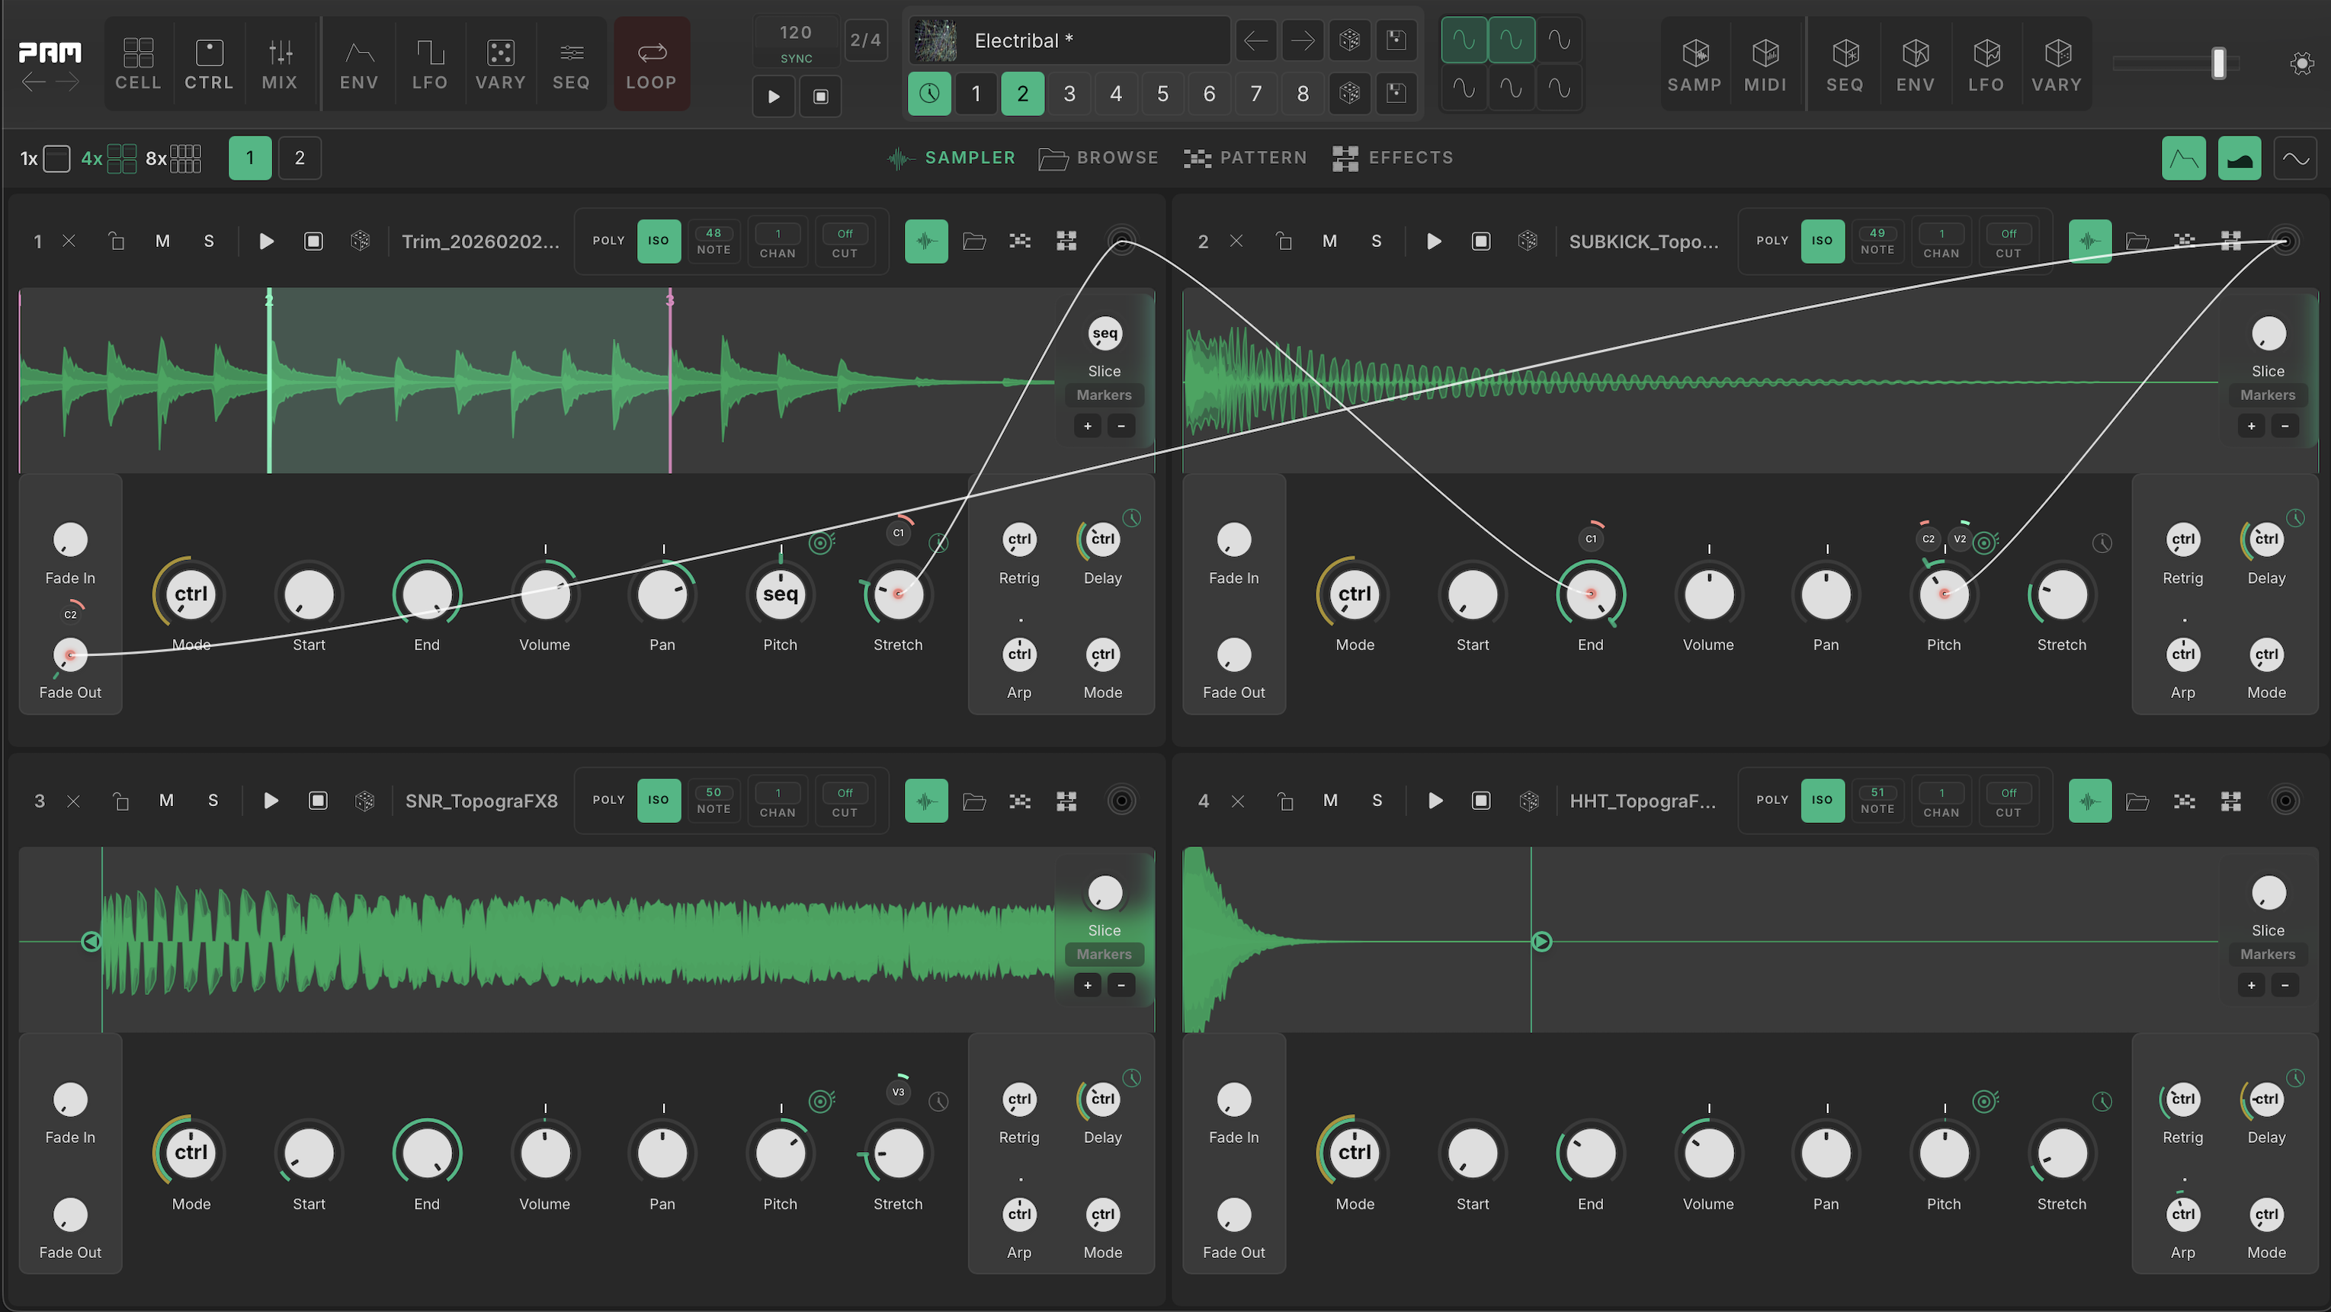Open the MIX mixer panel
Image resolution: width=2331 pixels, height=1312 pixels.
[x=280, y=63]
